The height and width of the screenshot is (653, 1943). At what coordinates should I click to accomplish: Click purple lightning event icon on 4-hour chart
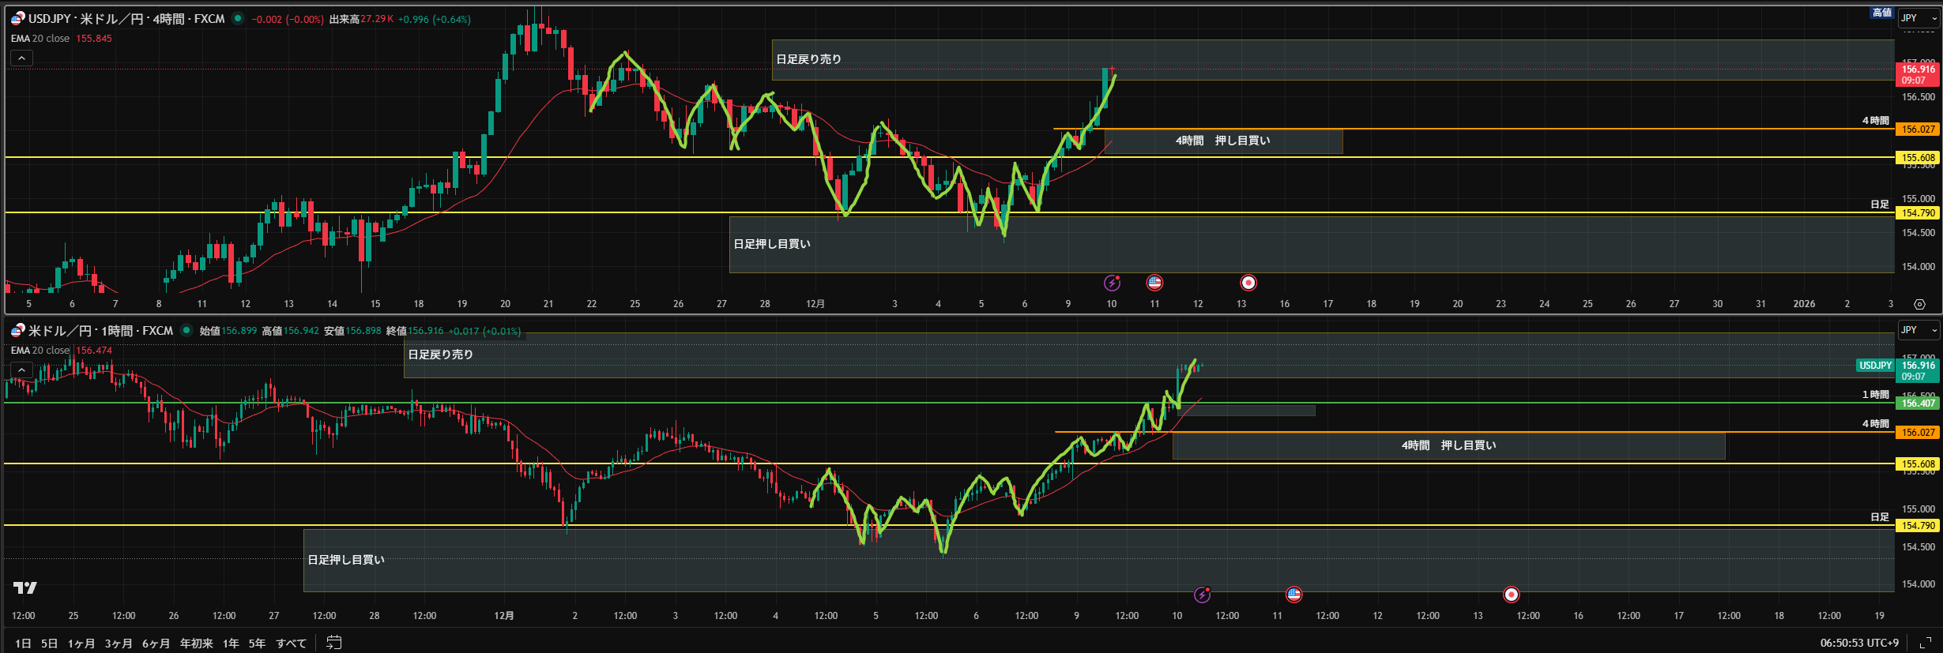(1112, 283)
